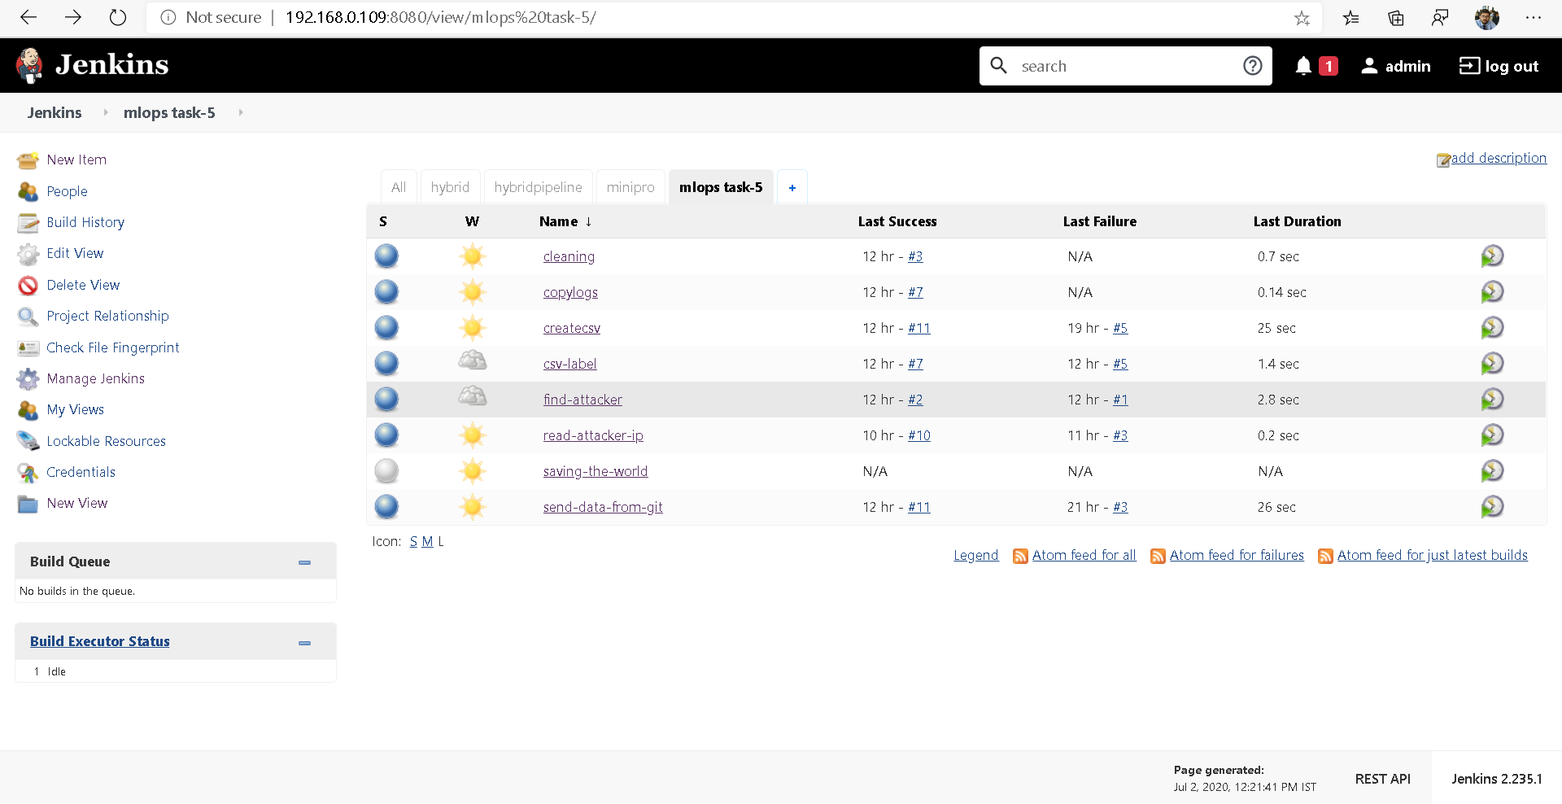Schedule a build for find-attacker job

pyautogui.click(x=1492, y=400)
